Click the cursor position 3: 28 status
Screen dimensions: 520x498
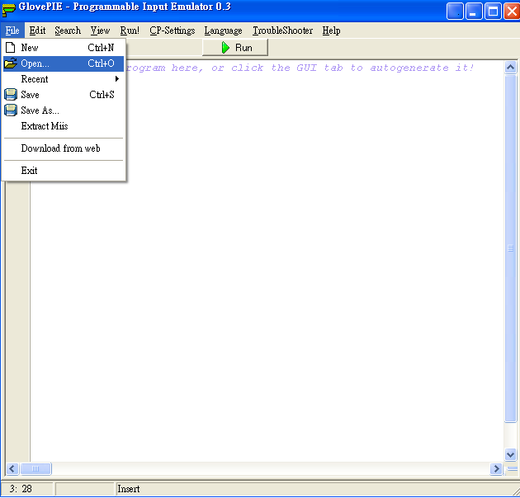pyautogui.click(x=21, y=489)
